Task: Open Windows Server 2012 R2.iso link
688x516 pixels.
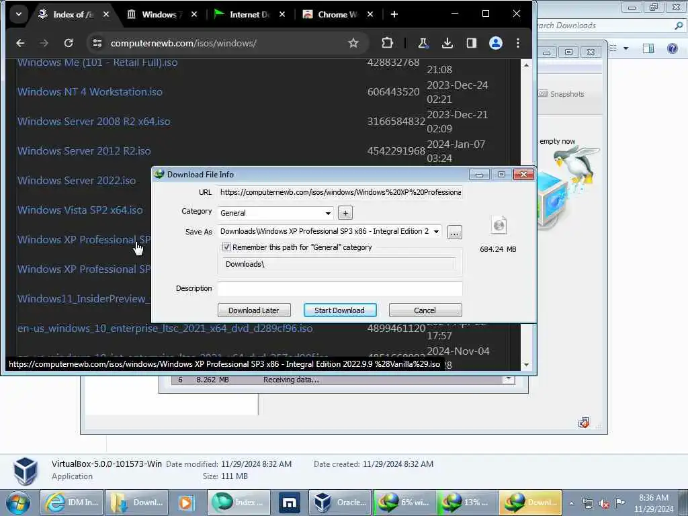Action: (x=84, y=151)
